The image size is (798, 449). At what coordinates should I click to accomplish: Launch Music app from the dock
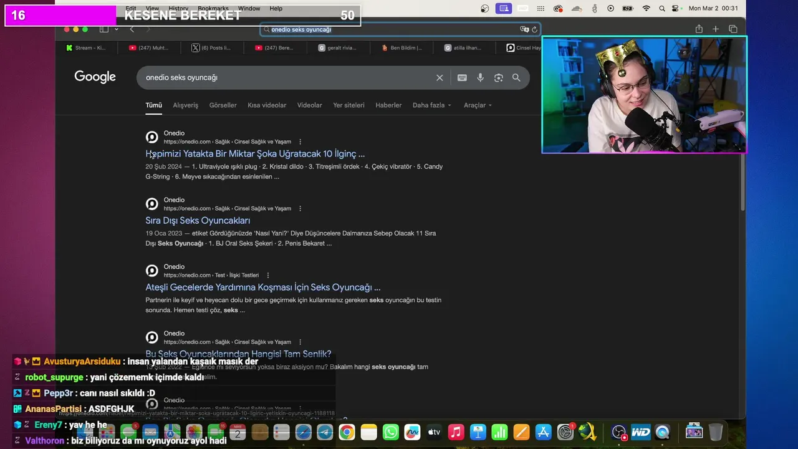point(456,432)
